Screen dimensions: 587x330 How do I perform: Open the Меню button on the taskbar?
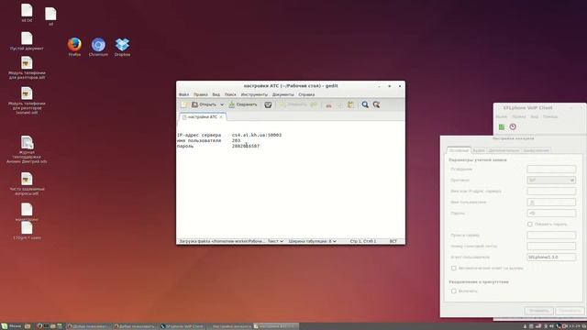click(12, 326)
